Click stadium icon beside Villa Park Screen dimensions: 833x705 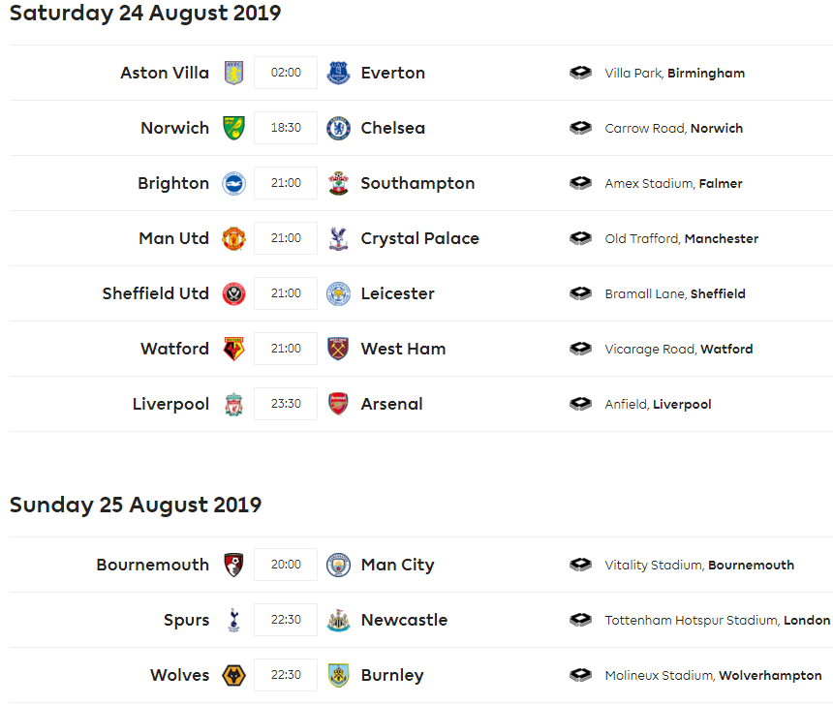point(580,73)
